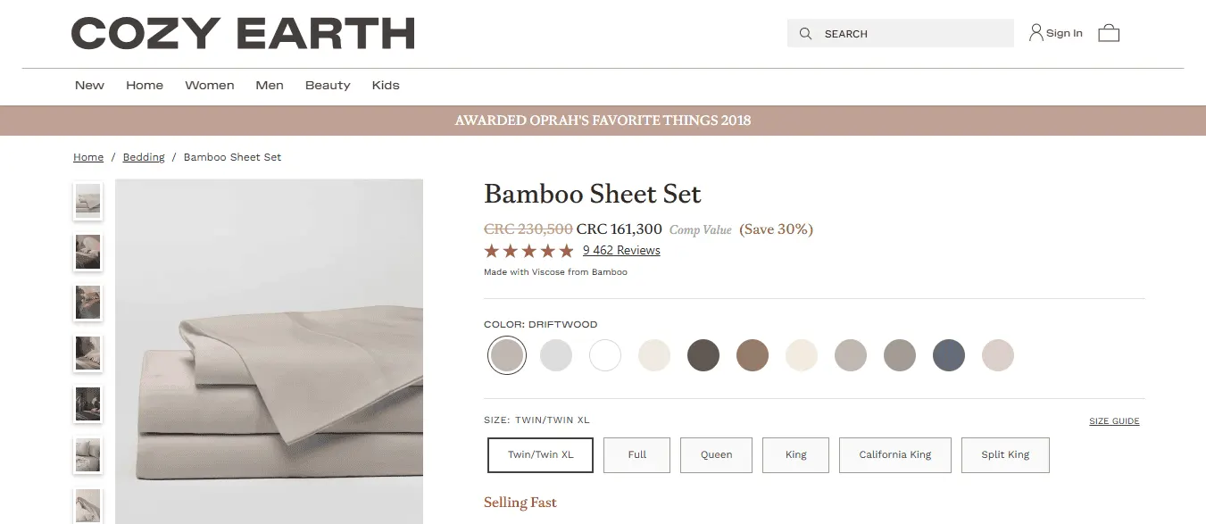Select the Queen size option
The width and height of the screenshot is (1206, 524).
coord(716,454)
